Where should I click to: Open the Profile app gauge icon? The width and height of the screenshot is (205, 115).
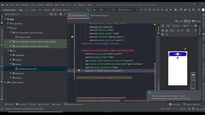[162, 10]
